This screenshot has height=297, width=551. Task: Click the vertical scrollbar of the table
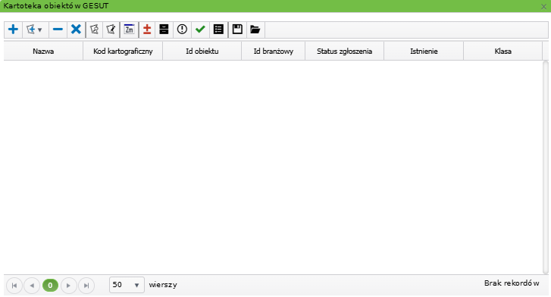click(546, 167)
